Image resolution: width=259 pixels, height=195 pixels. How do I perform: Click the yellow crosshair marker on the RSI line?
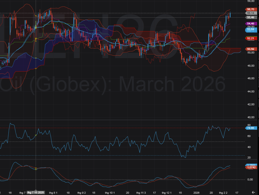click(x=36, y=135)
